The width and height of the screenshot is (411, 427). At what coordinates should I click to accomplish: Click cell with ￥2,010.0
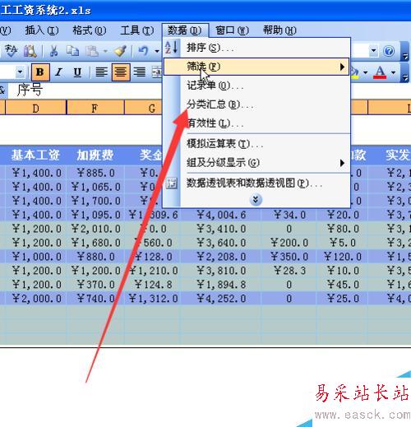point(95,229)
